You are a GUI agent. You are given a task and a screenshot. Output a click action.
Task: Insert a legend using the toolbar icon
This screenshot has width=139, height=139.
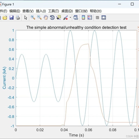[90, 17]
